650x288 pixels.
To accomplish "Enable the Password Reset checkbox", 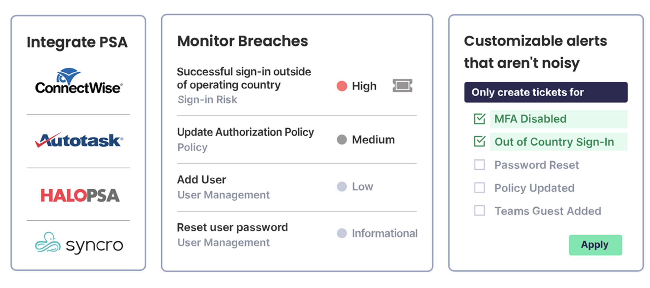I will (x=479, y=165).
